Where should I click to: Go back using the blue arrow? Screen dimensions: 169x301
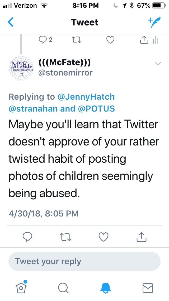[x=11, y=23]
